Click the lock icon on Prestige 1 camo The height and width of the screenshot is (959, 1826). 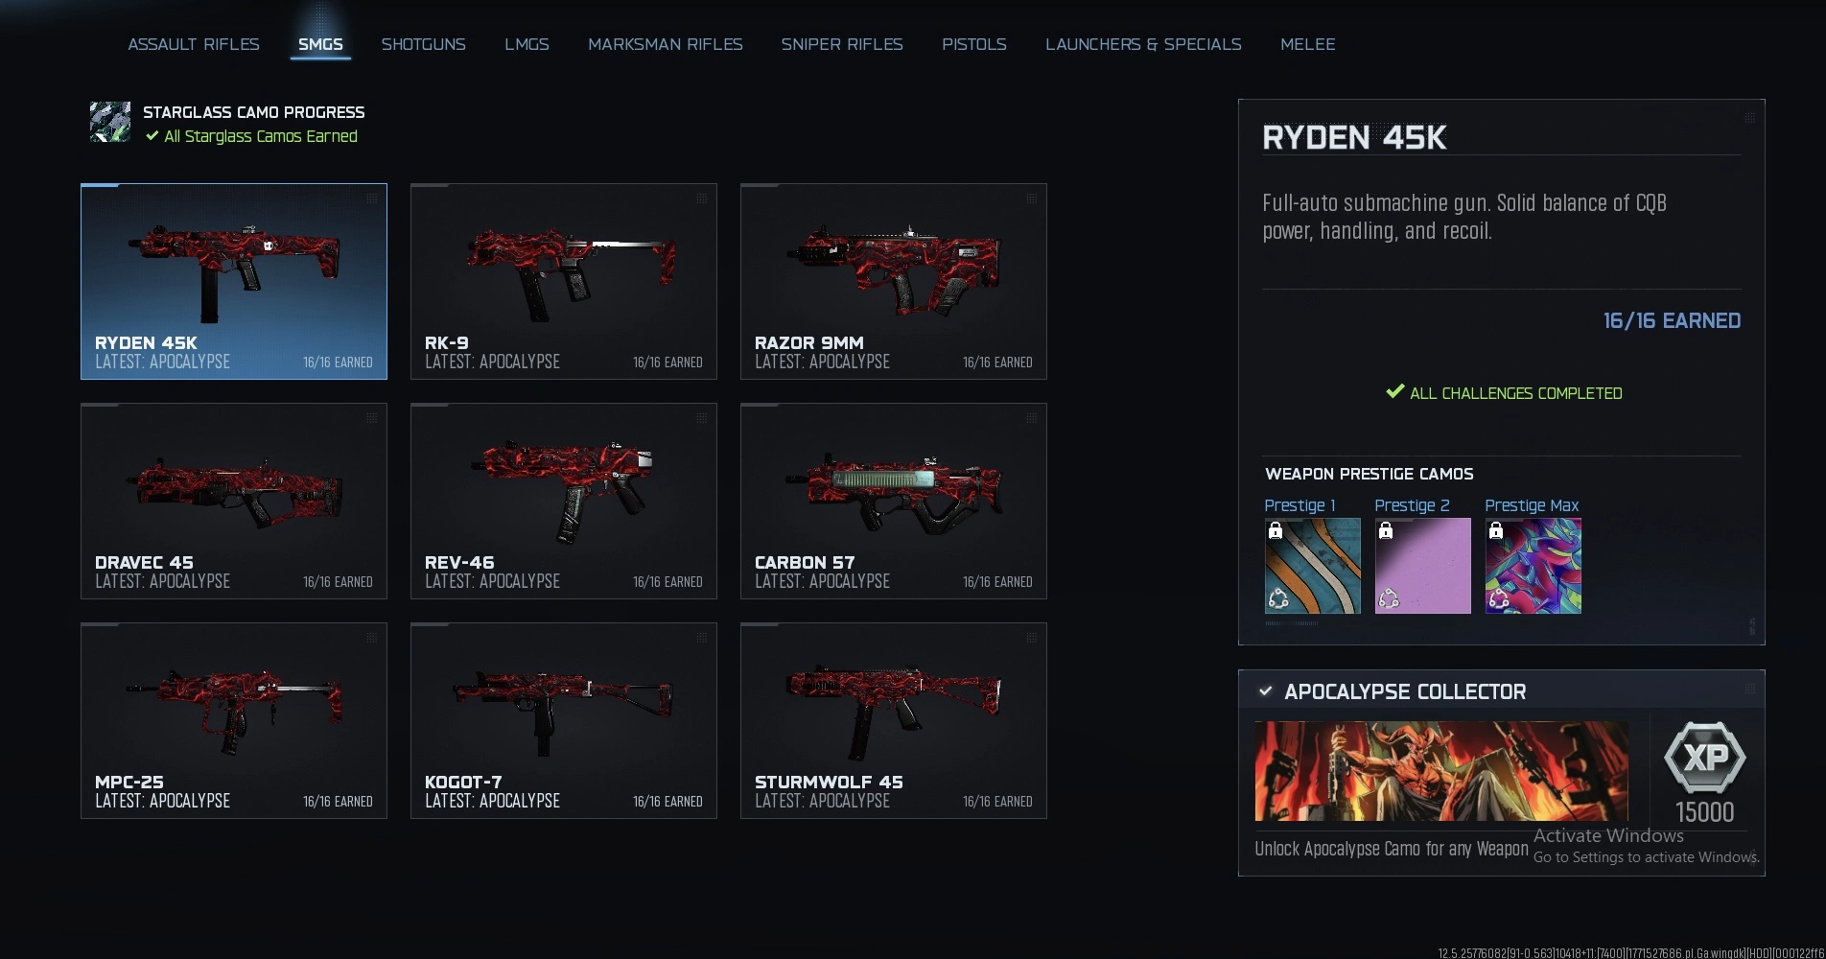1276,530
